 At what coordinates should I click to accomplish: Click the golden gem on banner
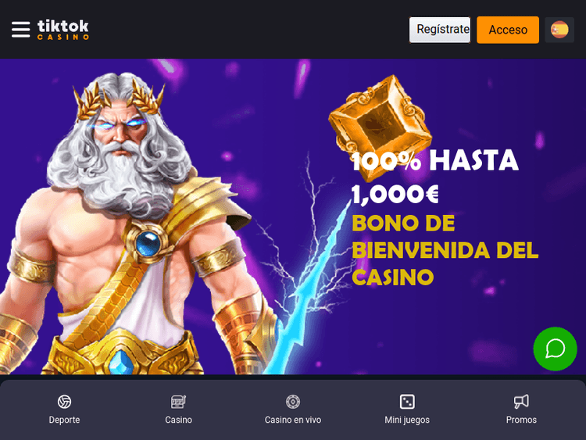(381, 123)
